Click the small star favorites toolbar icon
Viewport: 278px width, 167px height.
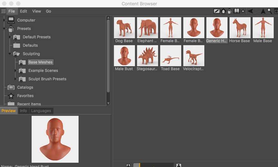pyautogui.click(x=243, y=12)
